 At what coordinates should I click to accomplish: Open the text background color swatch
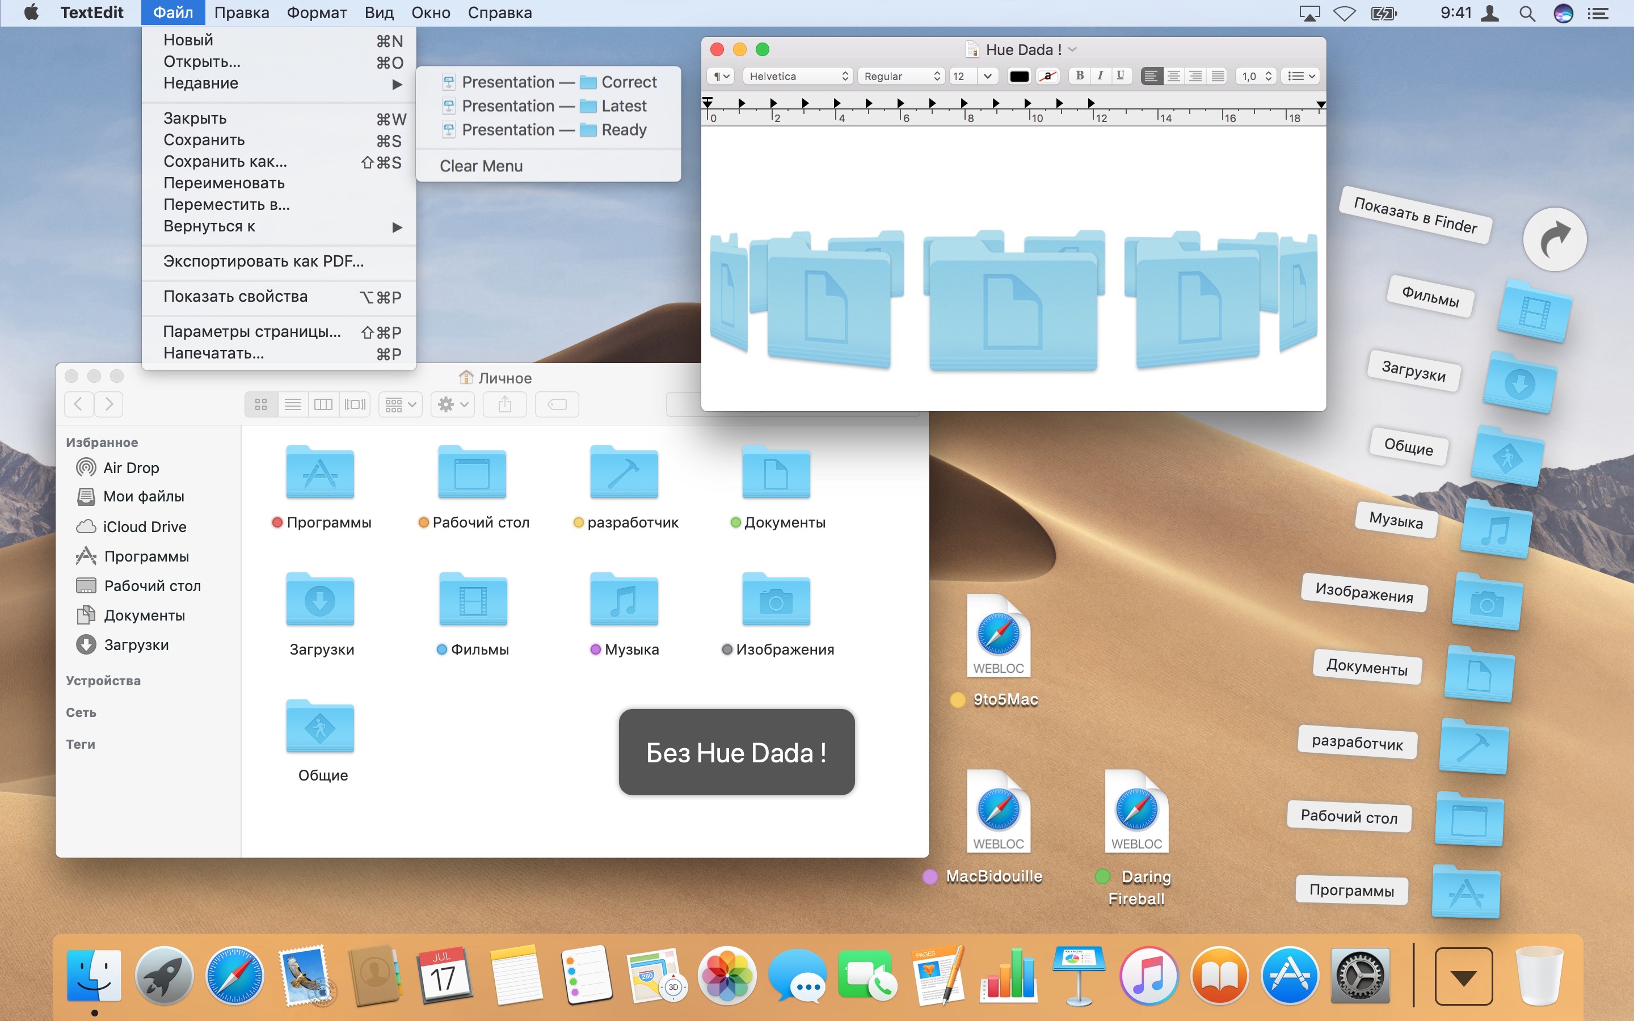click(1047, 77)
